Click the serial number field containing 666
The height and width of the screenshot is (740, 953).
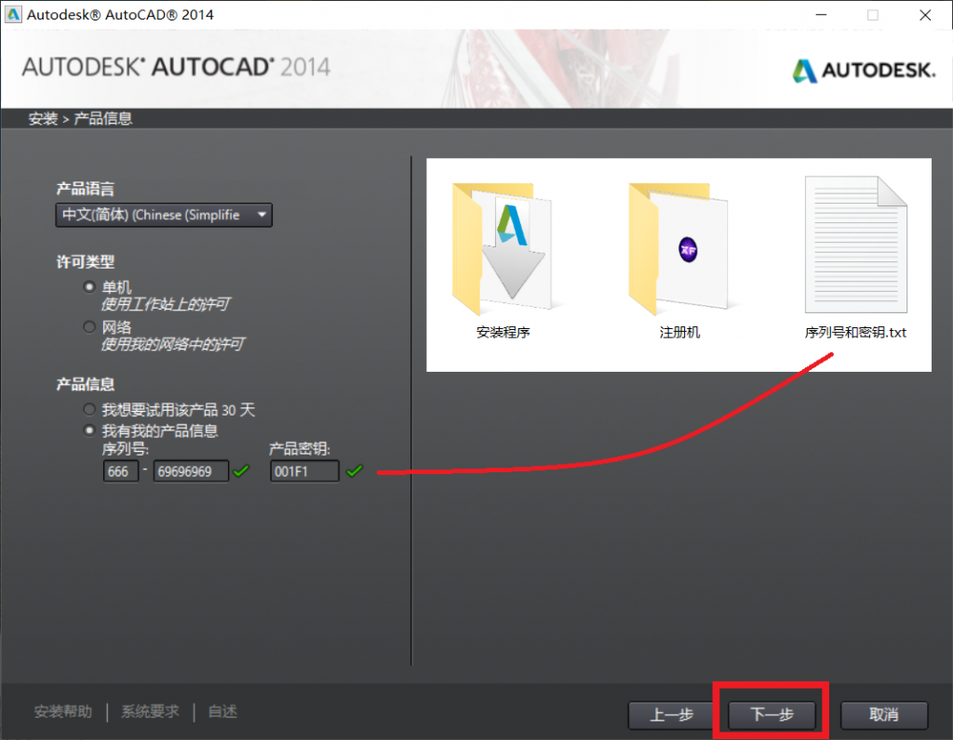[120, 471]
